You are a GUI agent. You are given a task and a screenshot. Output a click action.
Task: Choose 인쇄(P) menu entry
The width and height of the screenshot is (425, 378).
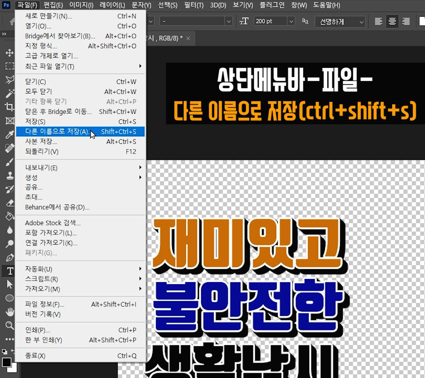pos(80,330)
